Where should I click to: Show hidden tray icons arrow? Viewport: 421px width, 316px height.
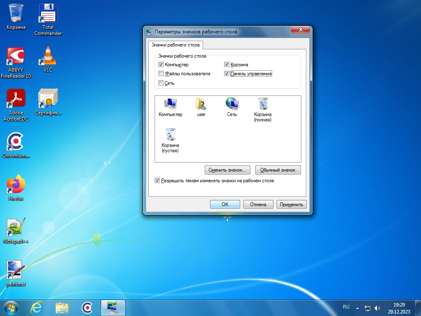pos(357,308)
